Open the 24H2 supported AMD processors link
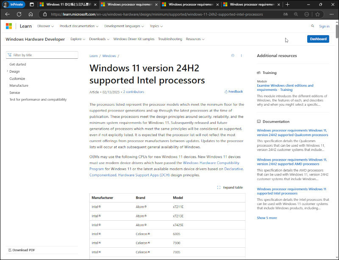Image resolution: width=339 pixels, height=260 pixels. (x=292, y=162)
